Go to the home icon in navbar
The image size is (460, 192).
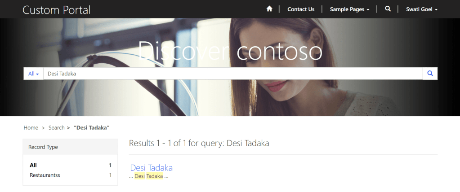click(x=269, y=9)
